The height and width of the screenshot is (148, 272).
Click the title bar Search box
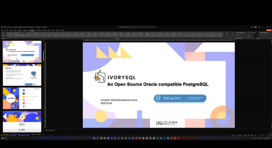pos(137,27)
